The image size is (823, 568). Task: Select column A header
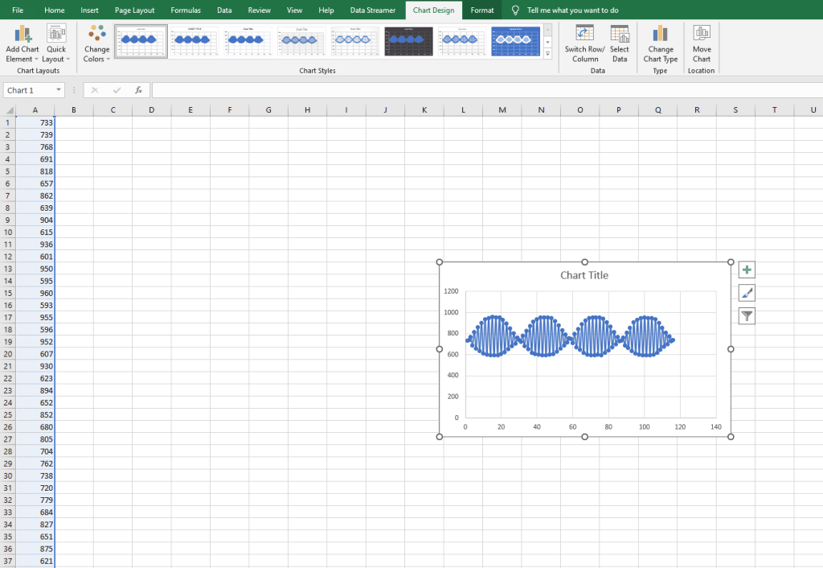click(35, 110)
